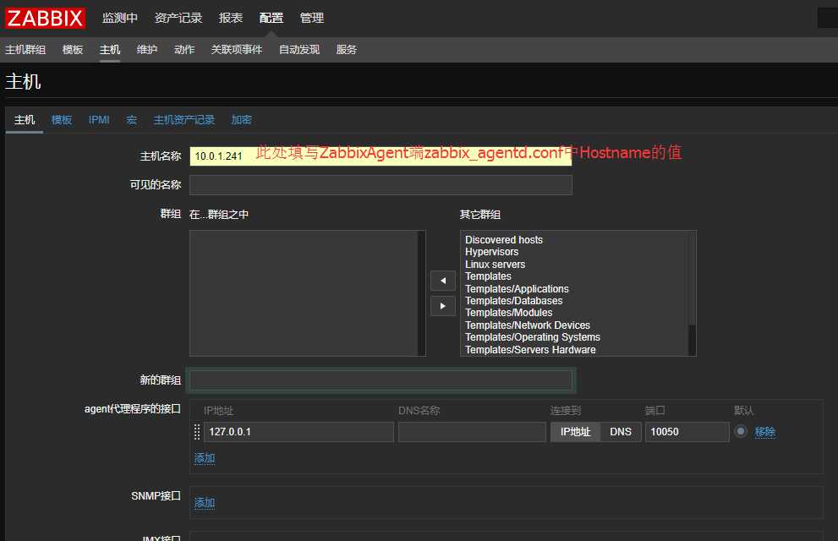Viewport: 838px width, 541px height.
Task: Go to 维护 submenu item
Action: (147, 50)
